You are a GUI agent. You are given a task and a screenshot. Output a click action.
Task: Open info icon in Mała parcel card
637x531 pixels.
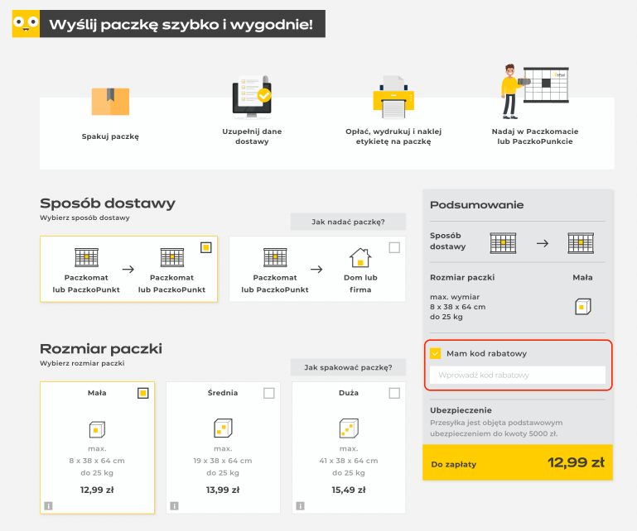(x=48, y=505)
